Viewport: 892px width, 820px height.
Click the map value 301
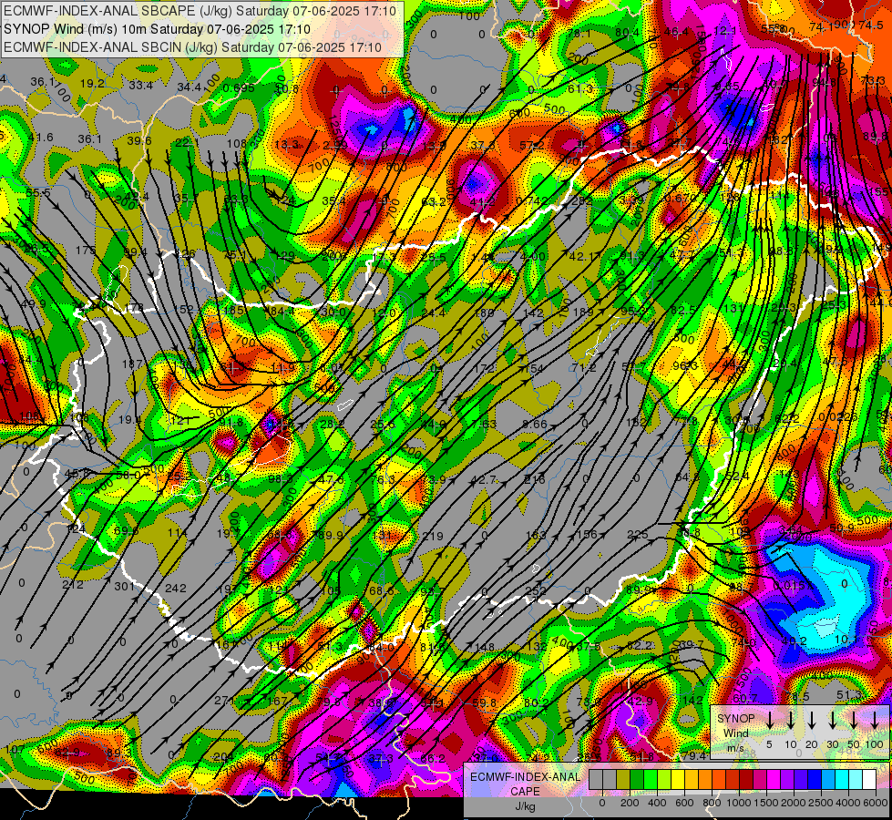point(124,586)
